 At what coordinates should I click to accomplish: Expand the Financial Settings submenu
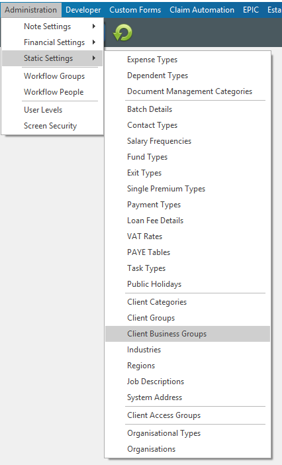tap(52, 42)
